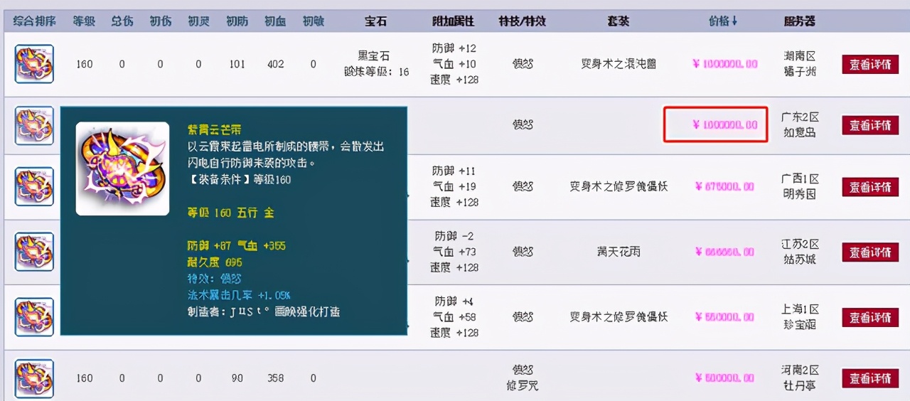Screen dimensions: 910x401
Task: Click the 【装备条件】等级160 line in tooltip
Action: (239, 180)
